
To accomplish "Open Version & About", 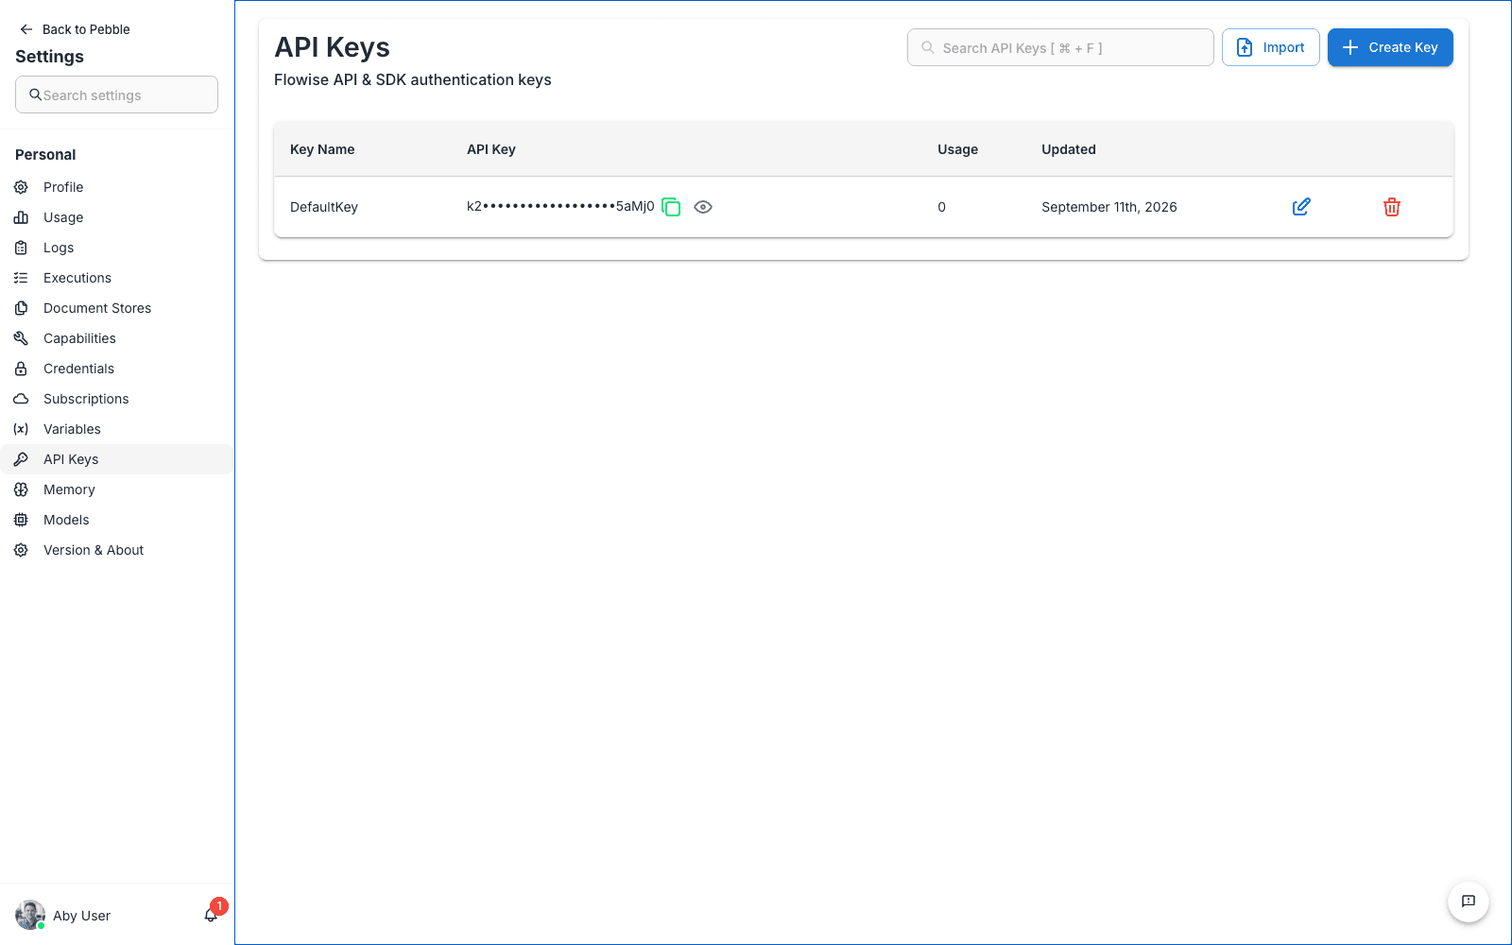I will pos(116,550).
